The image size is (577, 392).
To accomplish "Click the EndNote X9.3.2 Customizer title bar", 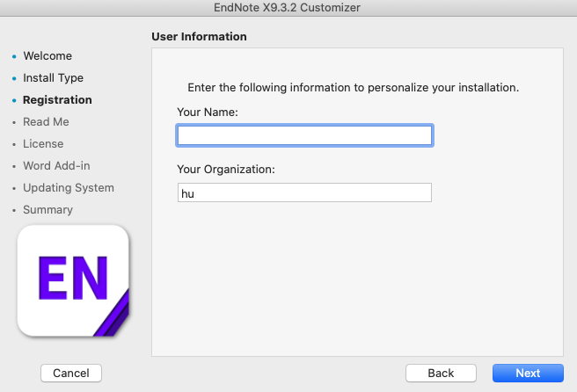I will pos(288,8).
